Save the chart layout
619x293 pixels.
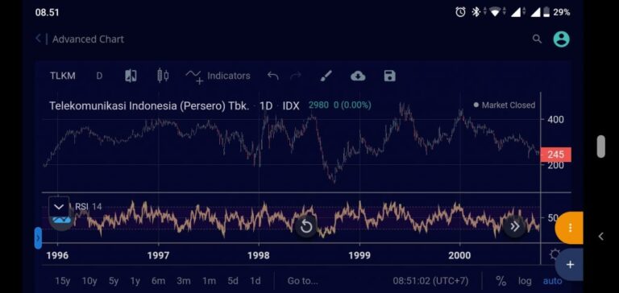(x=389, y=76)
